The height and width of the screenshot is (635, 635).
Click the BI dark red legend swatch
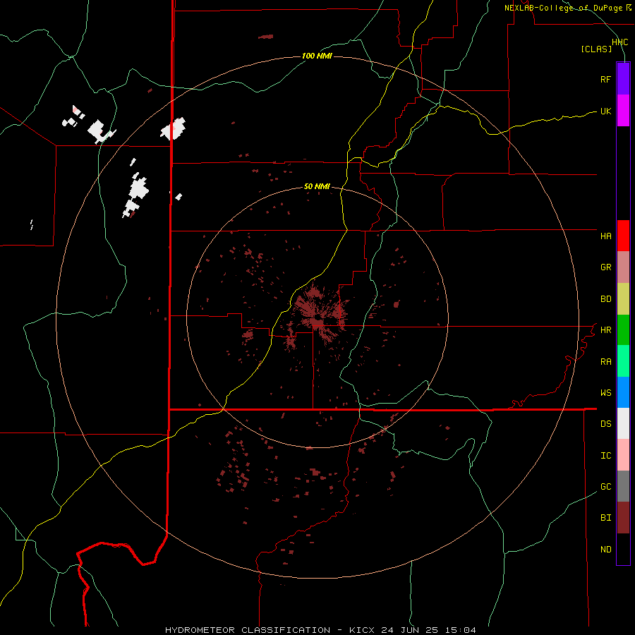[623, 518]
